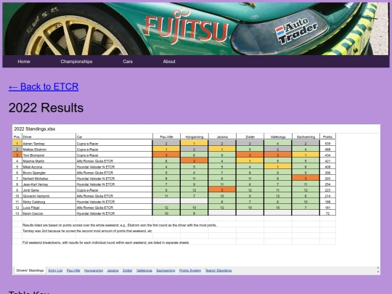Image resolution: width=392 pixels, height=294 pixels.
Task: Click the Pau-Ville column header
Action: (166, 136)
